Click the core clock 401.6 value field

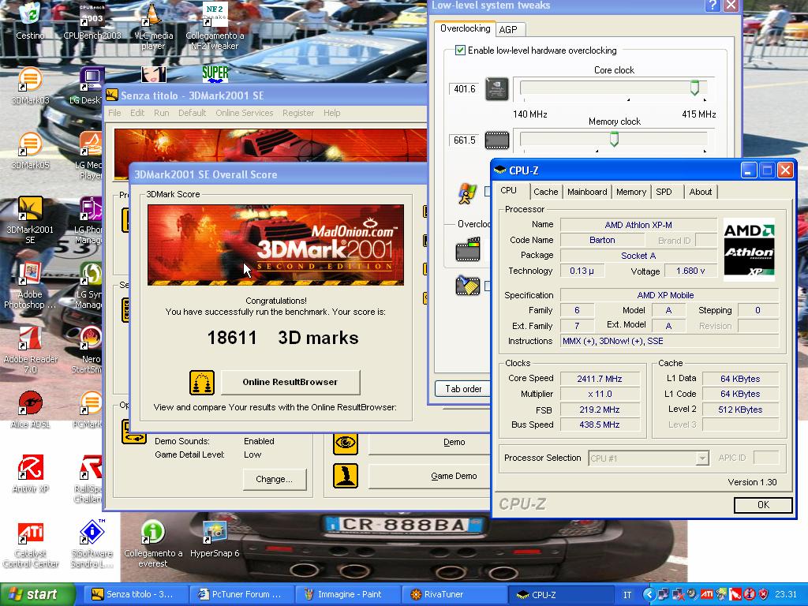pos(464,89)
